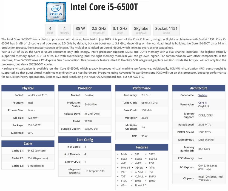This screenshot has height=191, width=228.
Task: Click the VT-d feature entry
Action: tap(124, 172)
